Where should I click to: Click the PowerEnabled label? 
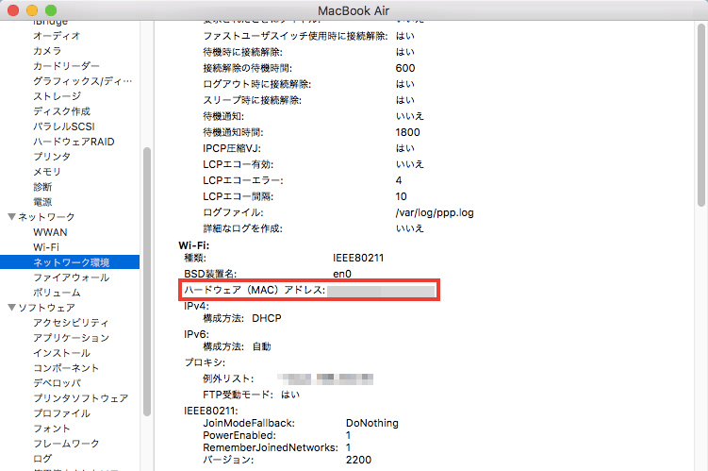pyautogui.click(x=239, y=435)
